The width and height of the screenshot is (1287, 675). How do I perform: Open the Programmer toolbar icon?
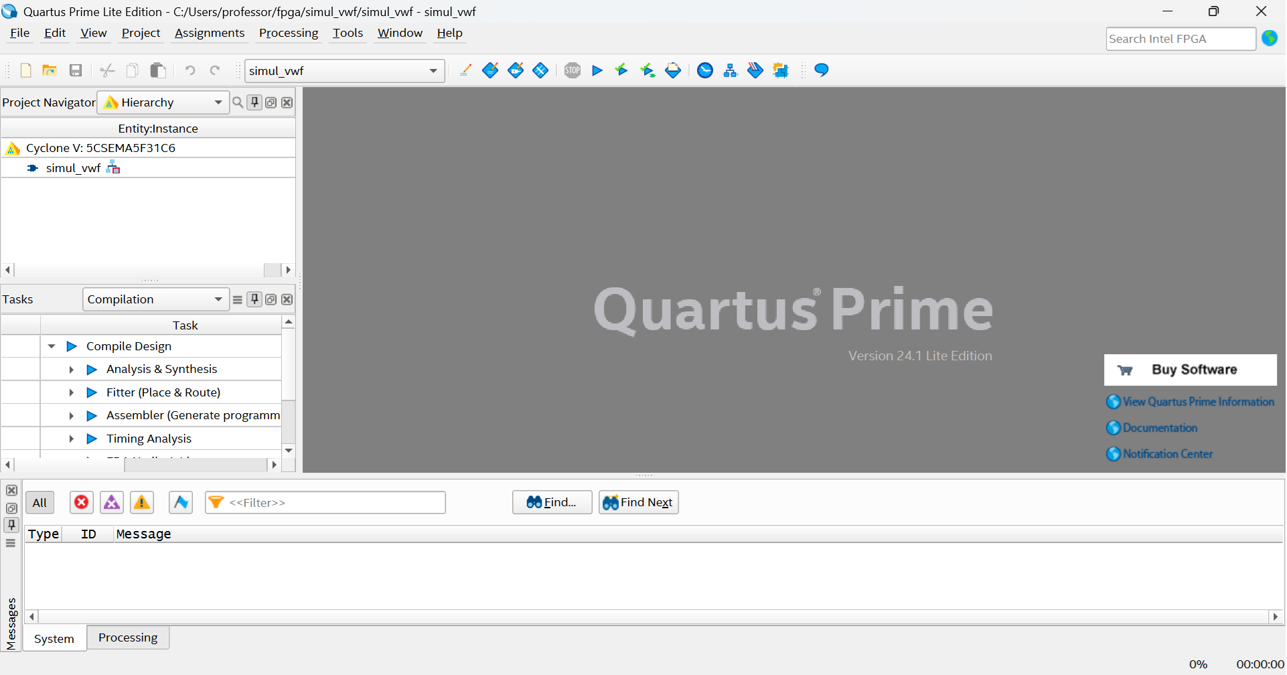pos(755,70)
